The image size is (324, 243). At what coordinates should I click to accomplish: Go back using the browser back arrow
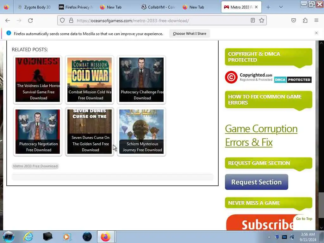coord(8,21)
